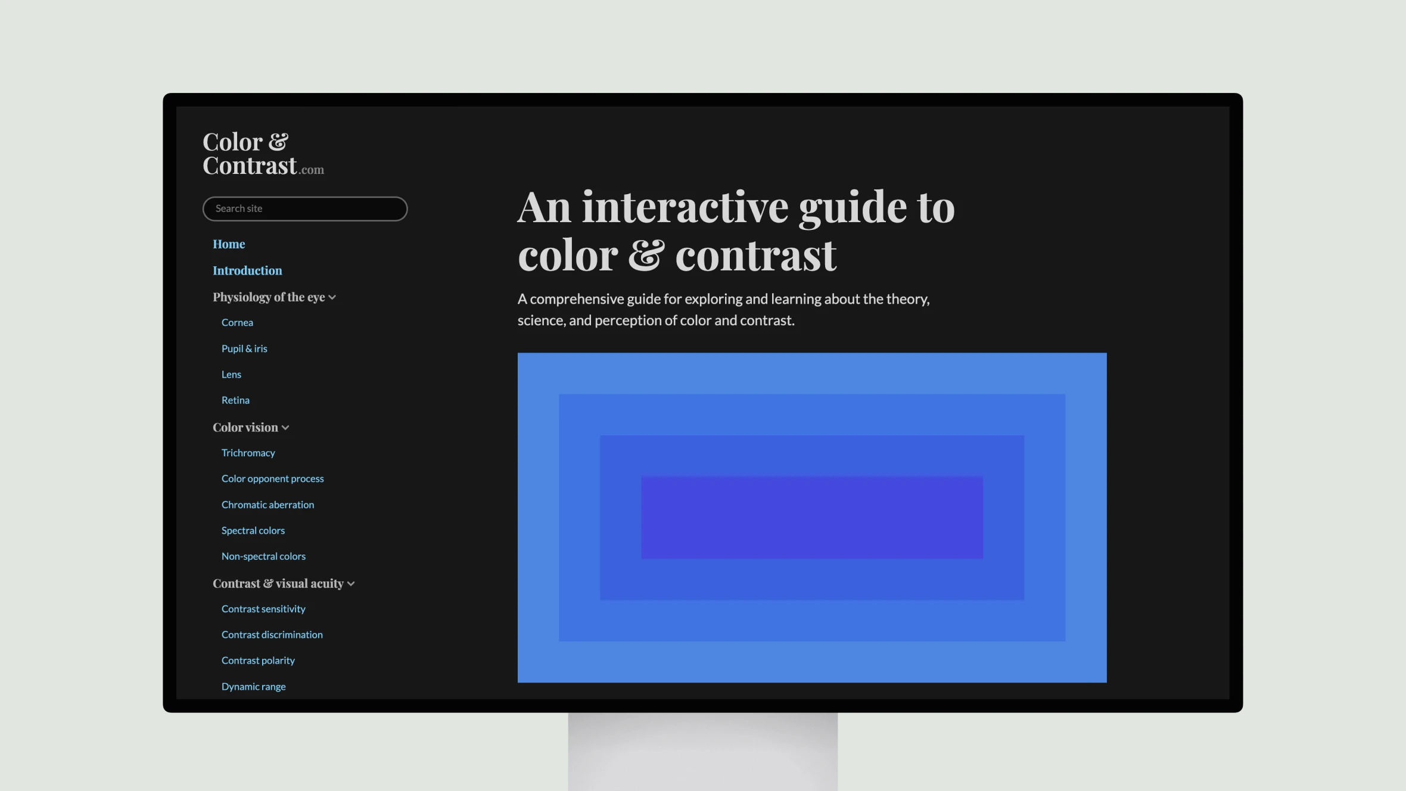Select the Introduction navigation item
Image resolution: width=1406 pixels, height=791 pixels.
(246, 270)
